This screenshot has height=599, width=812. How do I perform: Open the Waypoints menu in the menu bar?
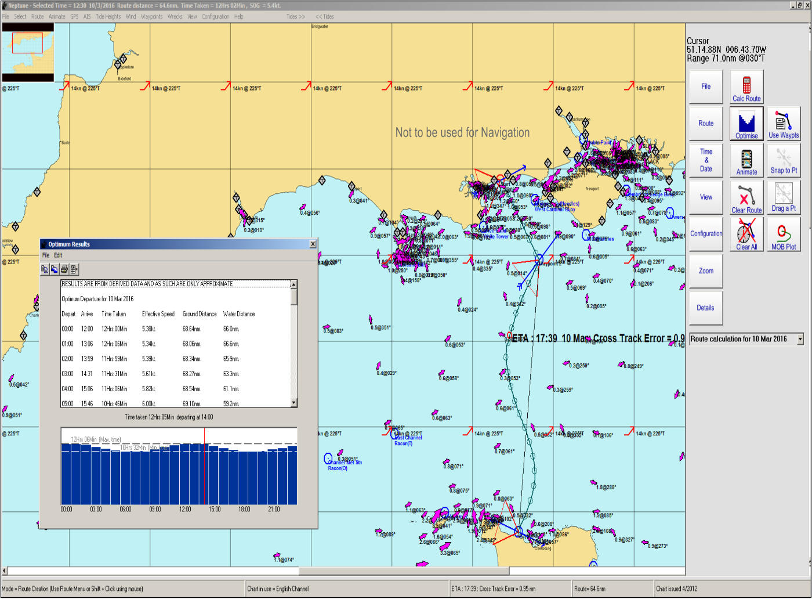pos(152,17)
